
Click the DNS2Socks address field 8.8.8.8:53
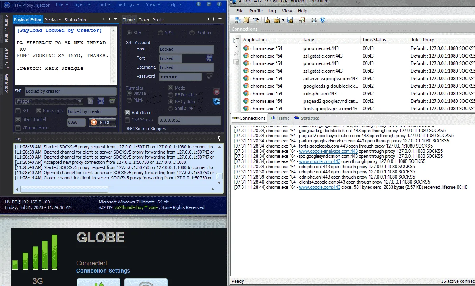(x=189, y=120)
